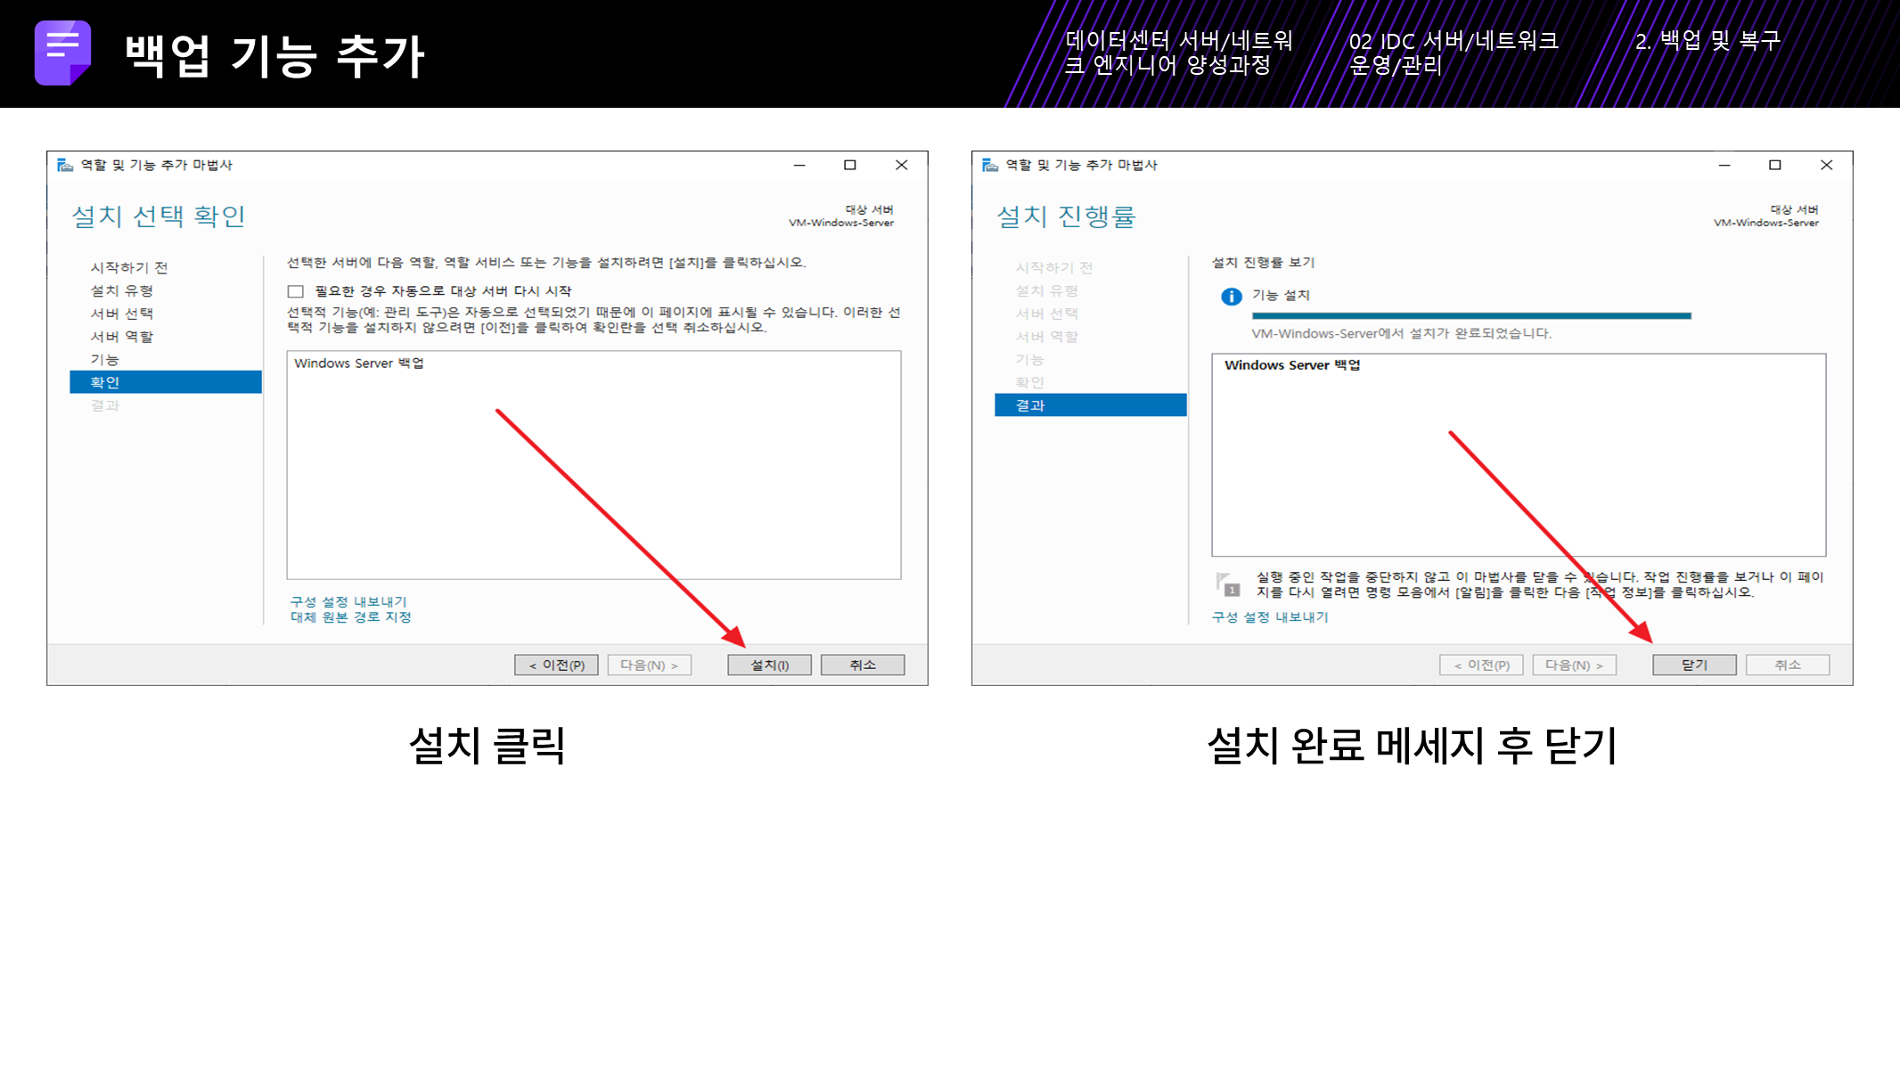
Task: Click the < 이전(P) button in left wizard
Action: [x=556, y=665]
